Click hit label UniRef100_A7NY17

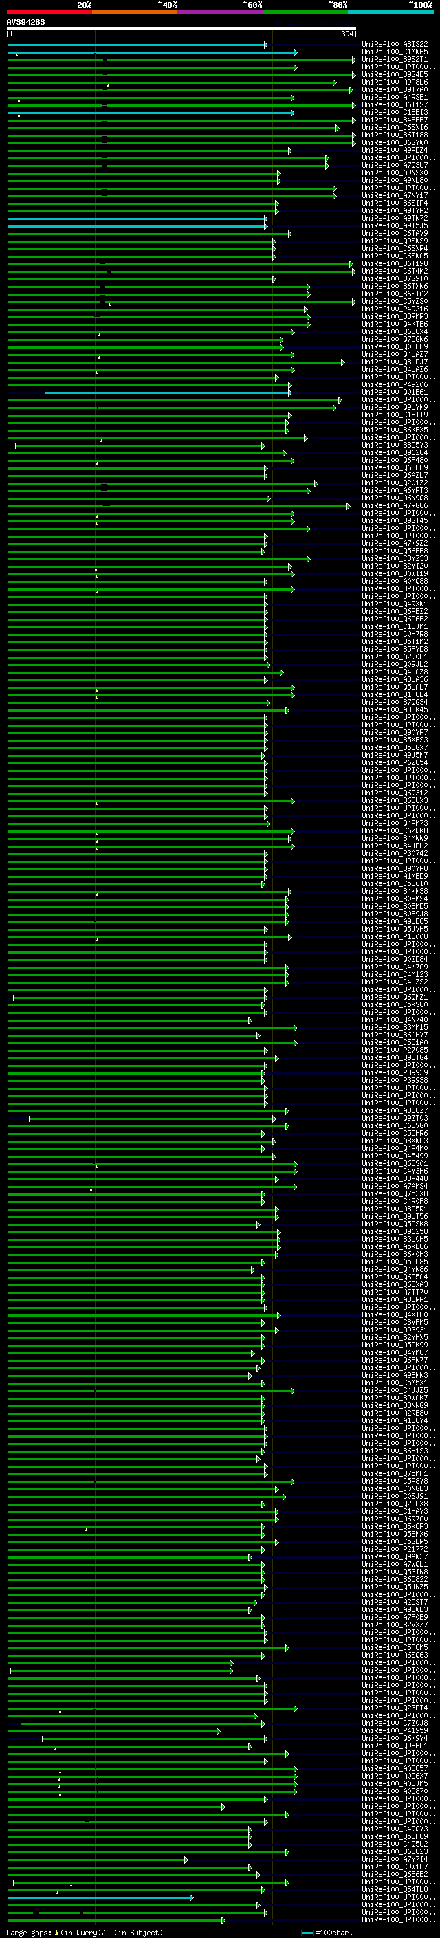pyautogui.click(x=395, y=196)
